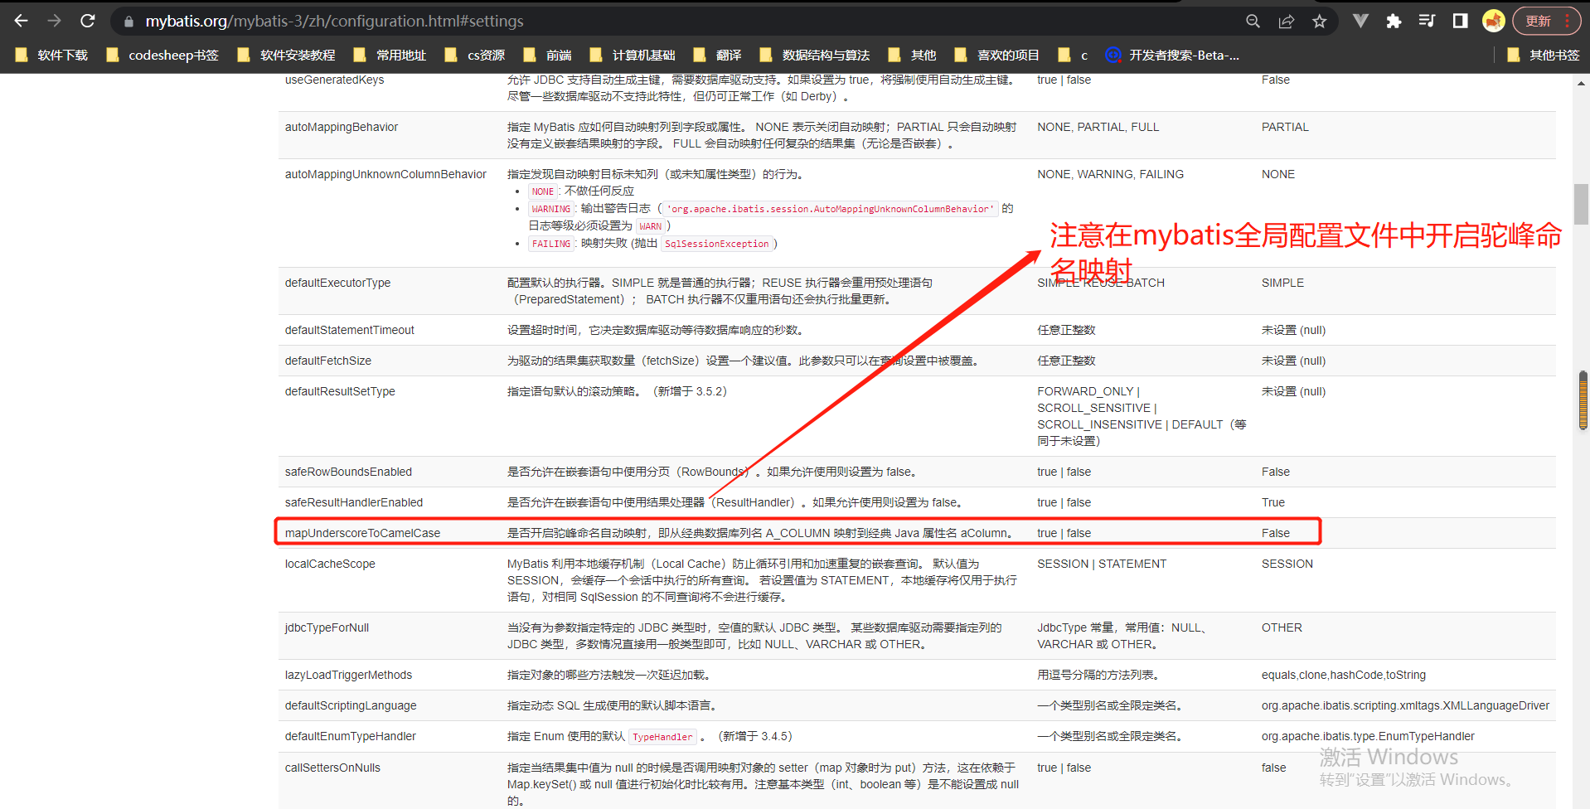Share this page via share icon

tap(1286, 22)
